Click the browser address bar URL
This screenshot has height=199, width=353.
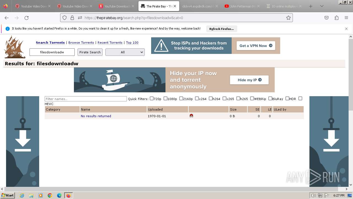[134, 18]
